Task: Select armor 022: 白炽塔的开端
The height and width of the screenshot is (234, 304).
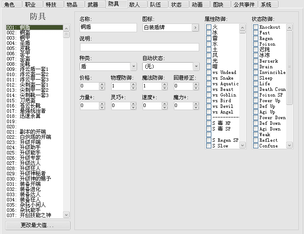Action: (34, 137)
